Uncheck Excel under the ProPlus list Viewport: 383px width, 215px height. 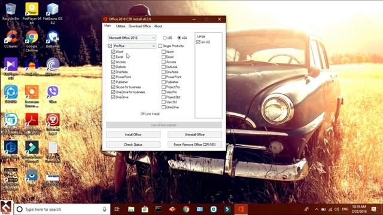click(113, 57)
